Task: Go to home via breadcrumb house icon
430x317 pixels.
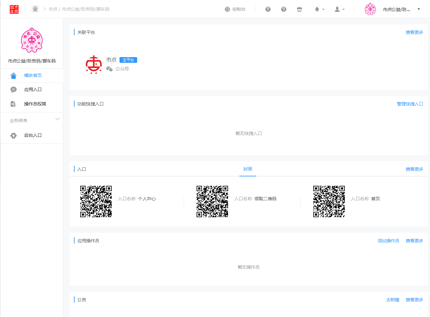Action: pos(35,9)
